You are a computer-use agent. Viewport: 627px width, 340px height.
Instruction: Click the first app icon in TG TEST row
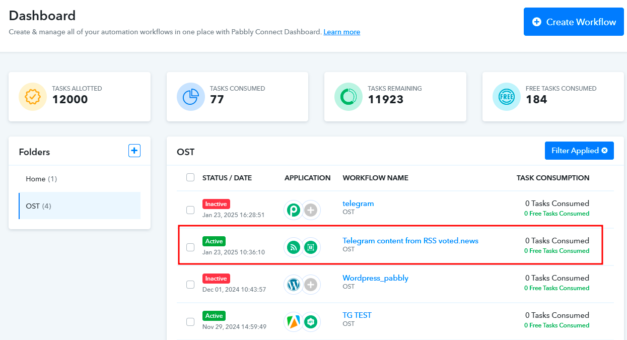[x=294, y=322]
